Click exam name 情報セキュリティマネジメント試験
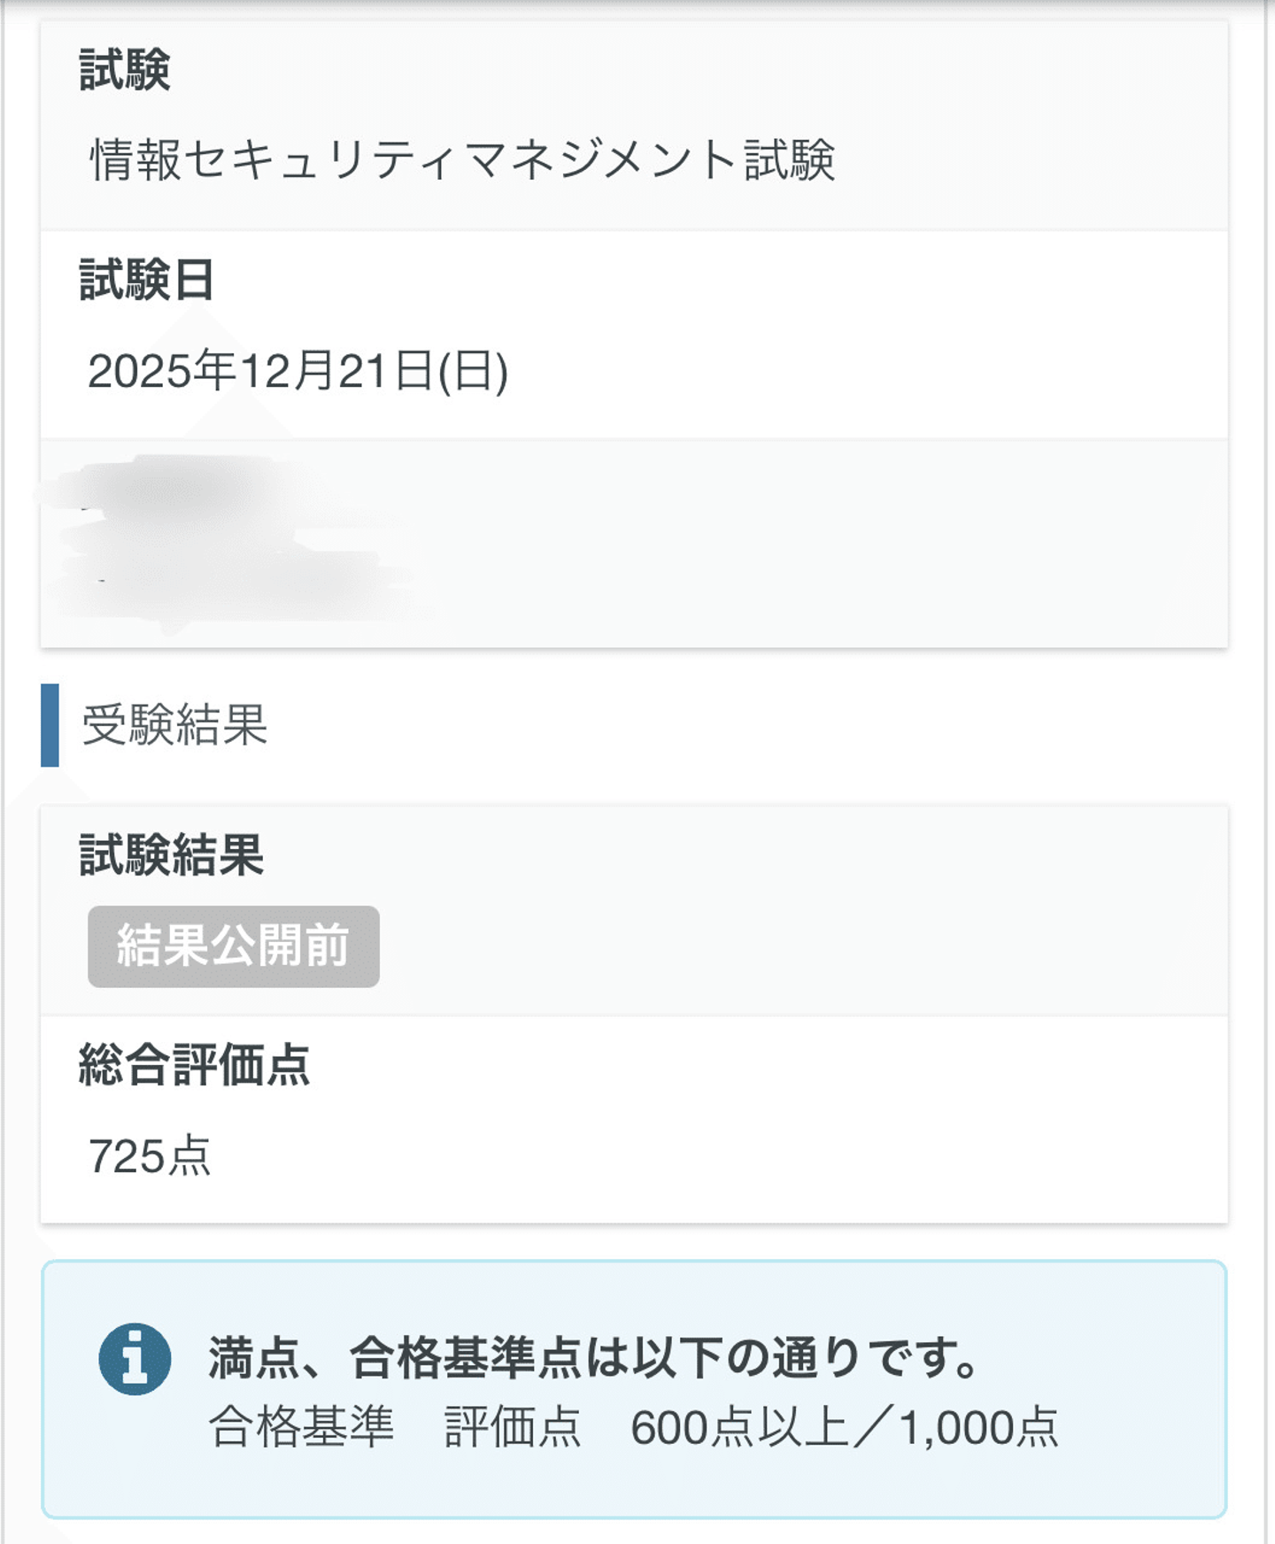 click(x=462, y=160)
